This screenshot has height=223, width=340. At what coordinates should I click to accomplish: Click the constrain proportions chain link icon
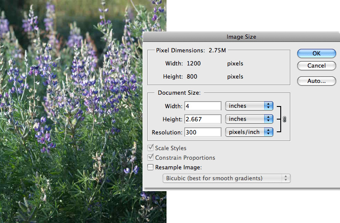(x=285, y=119)
